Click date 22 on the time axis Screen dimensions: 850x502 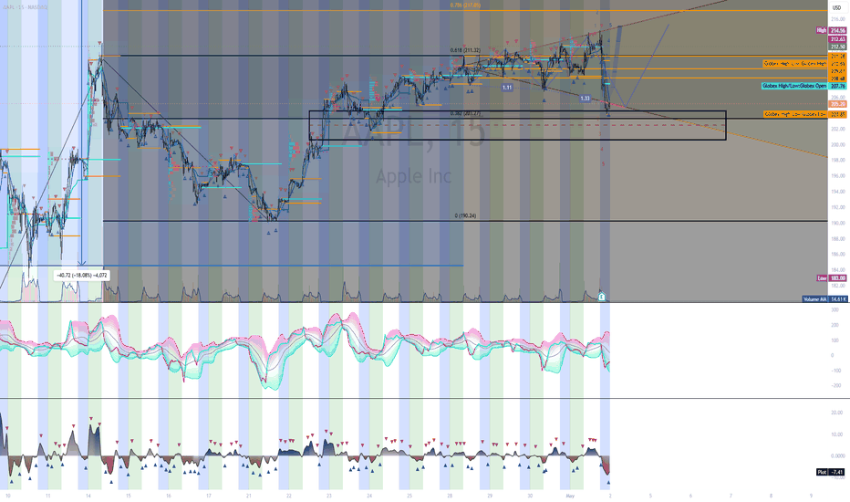288,496
